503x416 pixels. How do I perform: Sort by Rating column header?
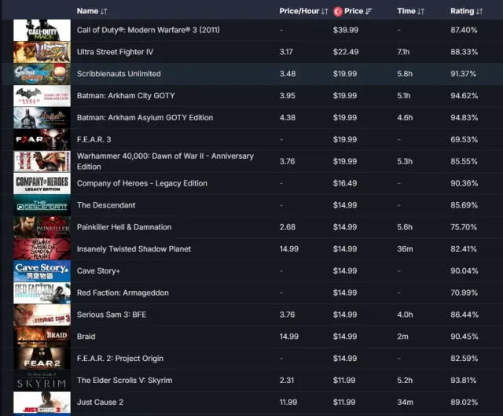coord(466,11)
